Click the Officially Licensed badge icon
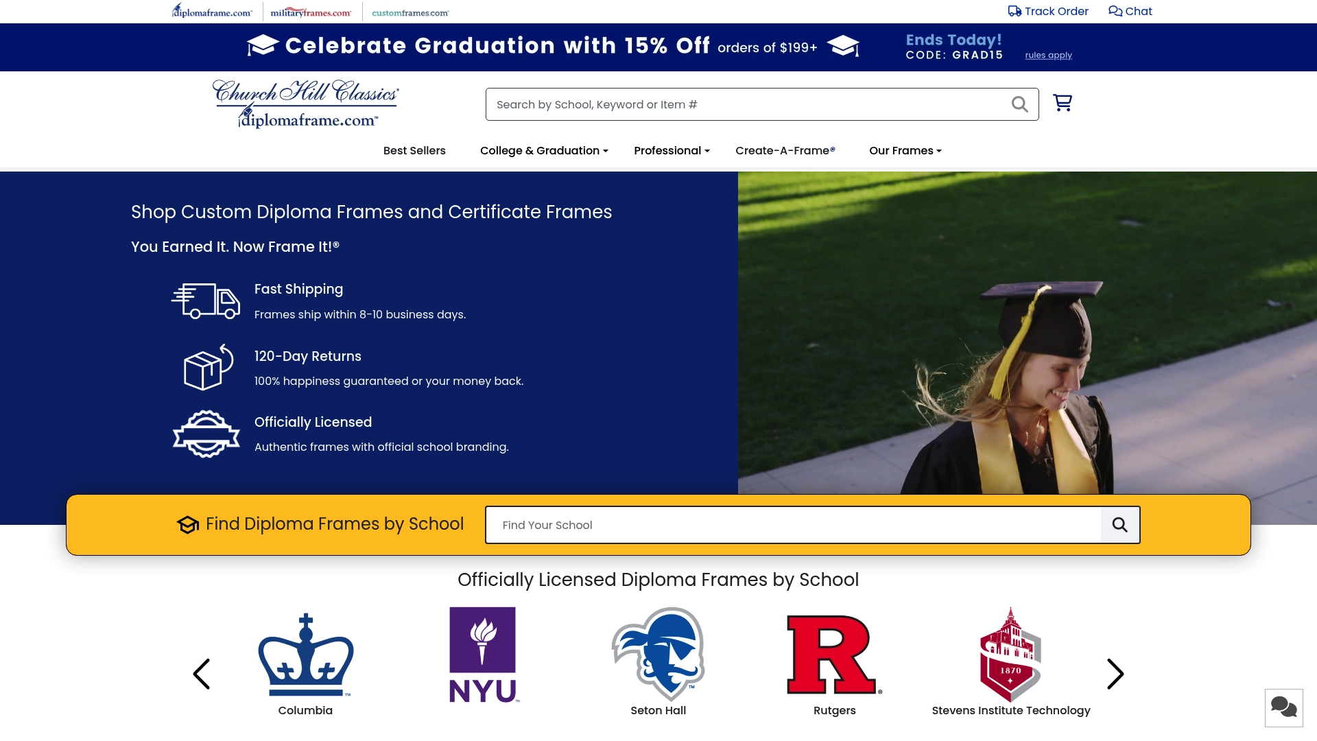 [x=206, y=434]
